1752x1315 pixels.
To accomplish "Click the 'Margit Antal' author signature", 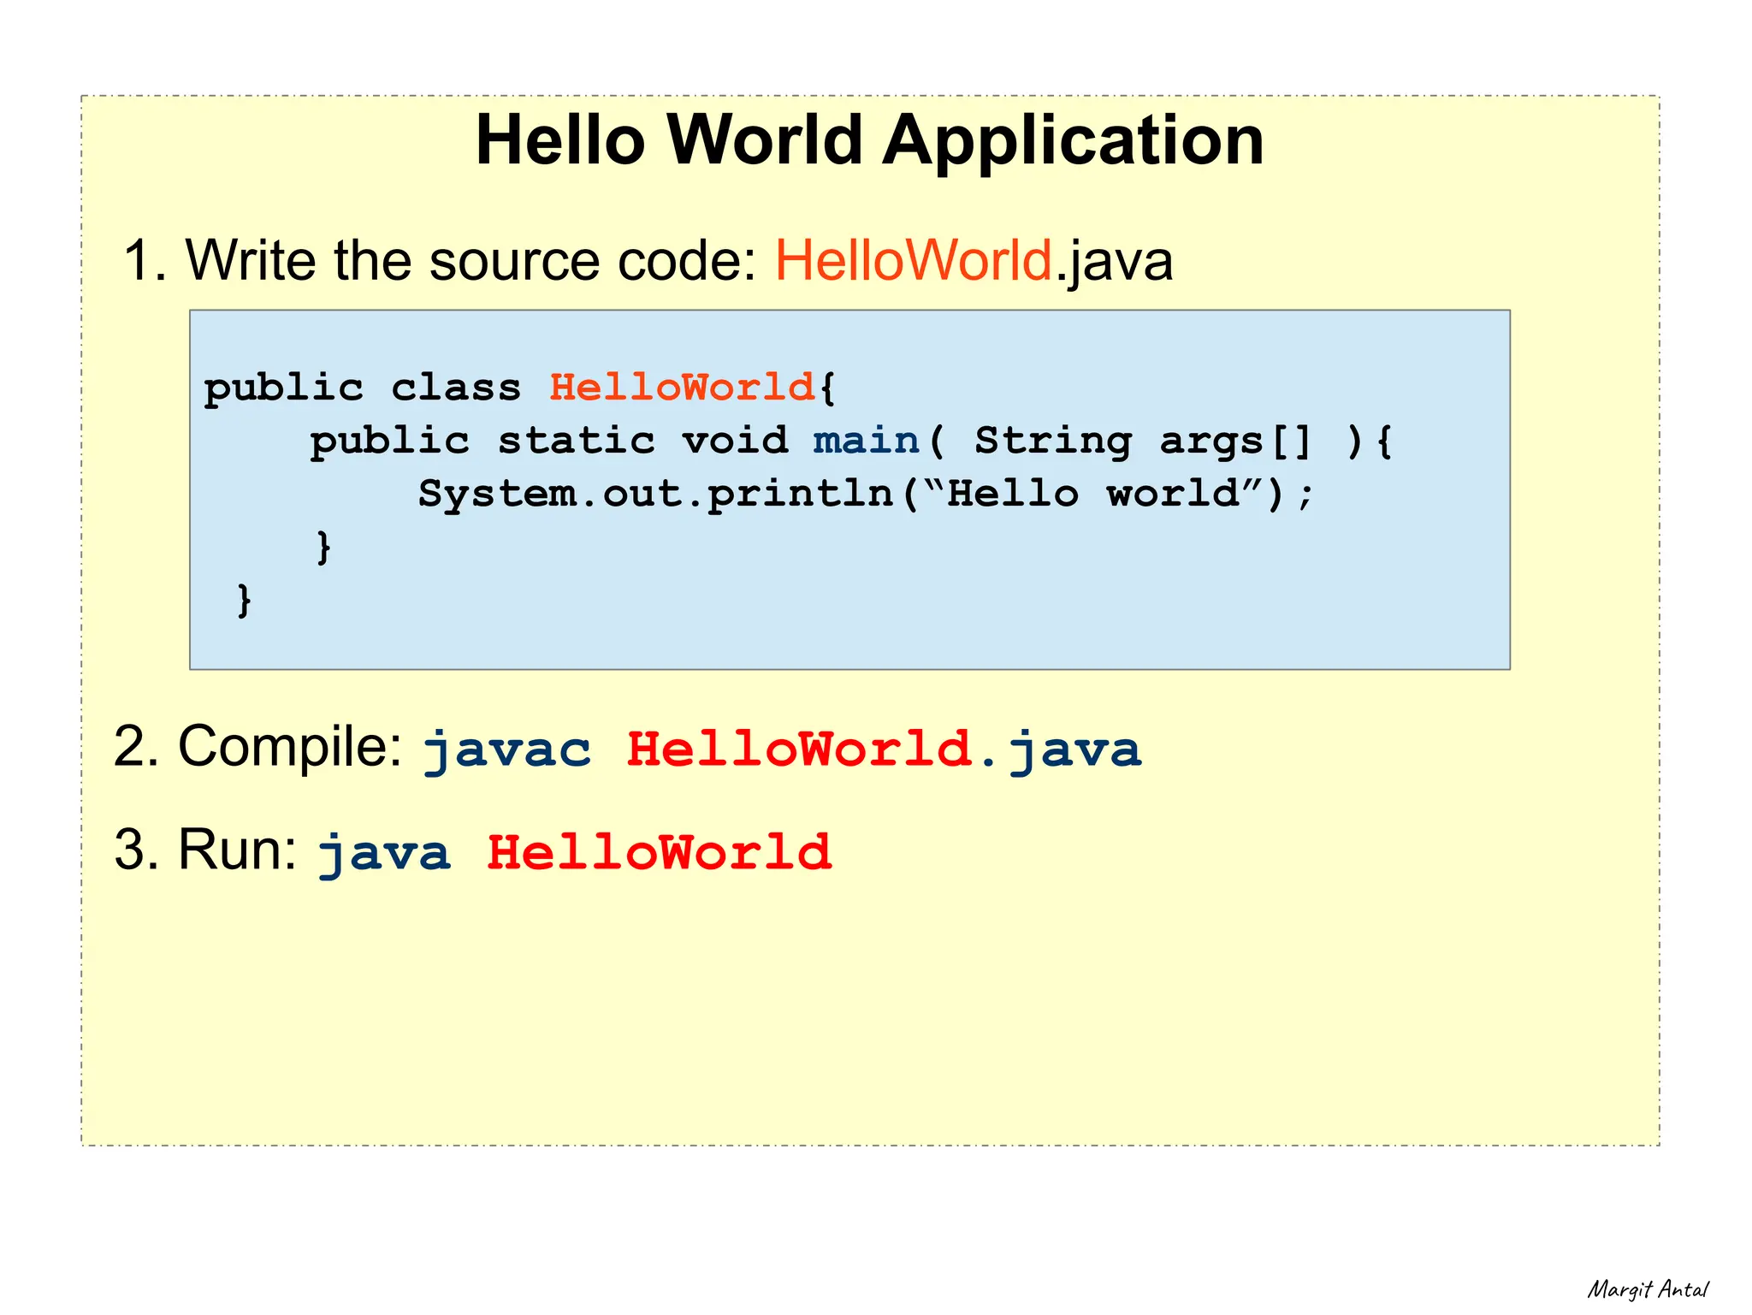I will click(x=1648, y=1289).
